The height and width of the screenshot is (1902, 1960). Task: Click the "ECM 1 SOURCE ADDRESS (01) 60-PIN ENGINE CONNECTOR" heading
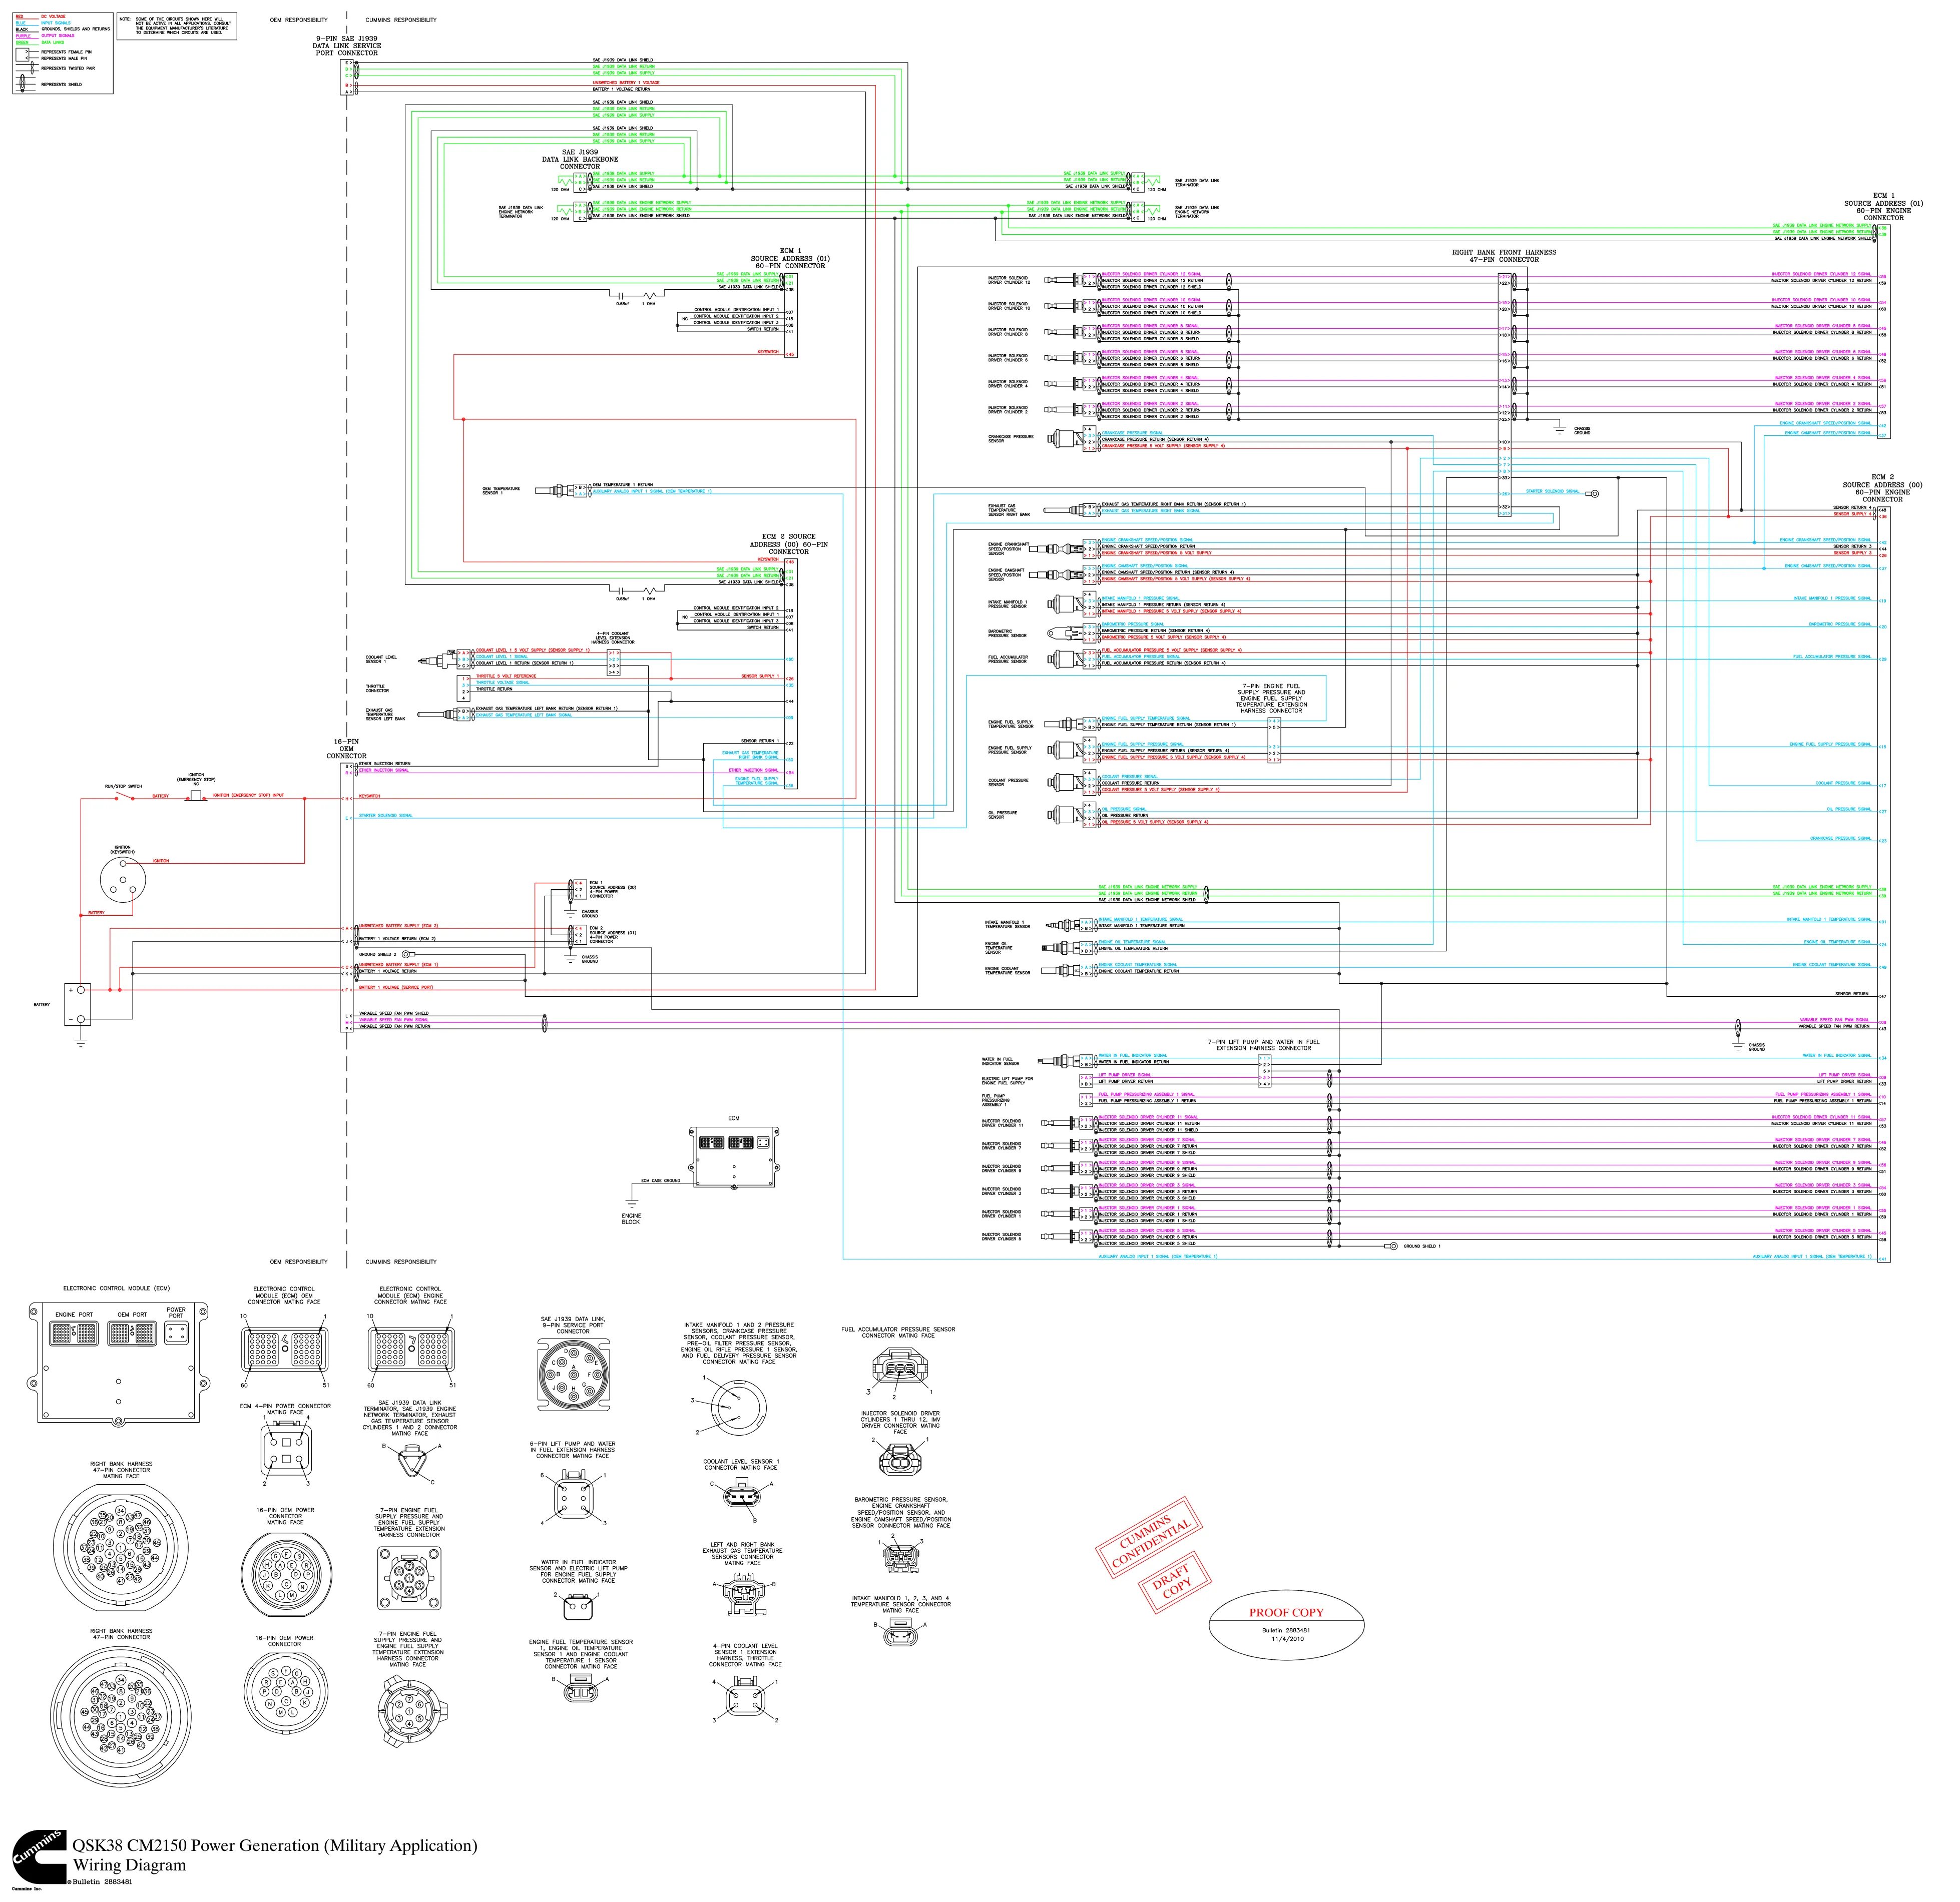(1883, 207)
